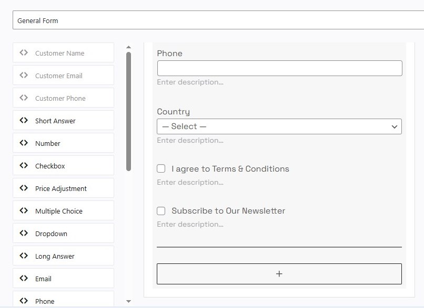Select the Phone field in the sidebar
Screen dimensions: 424x308
[x=63, y=300]
